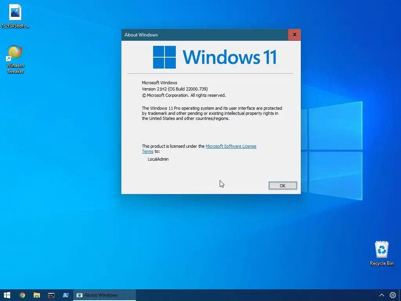Click the show desktop strip on the taskbar
The width and height of the screenshot is (401, 301).
click(400, 295)
